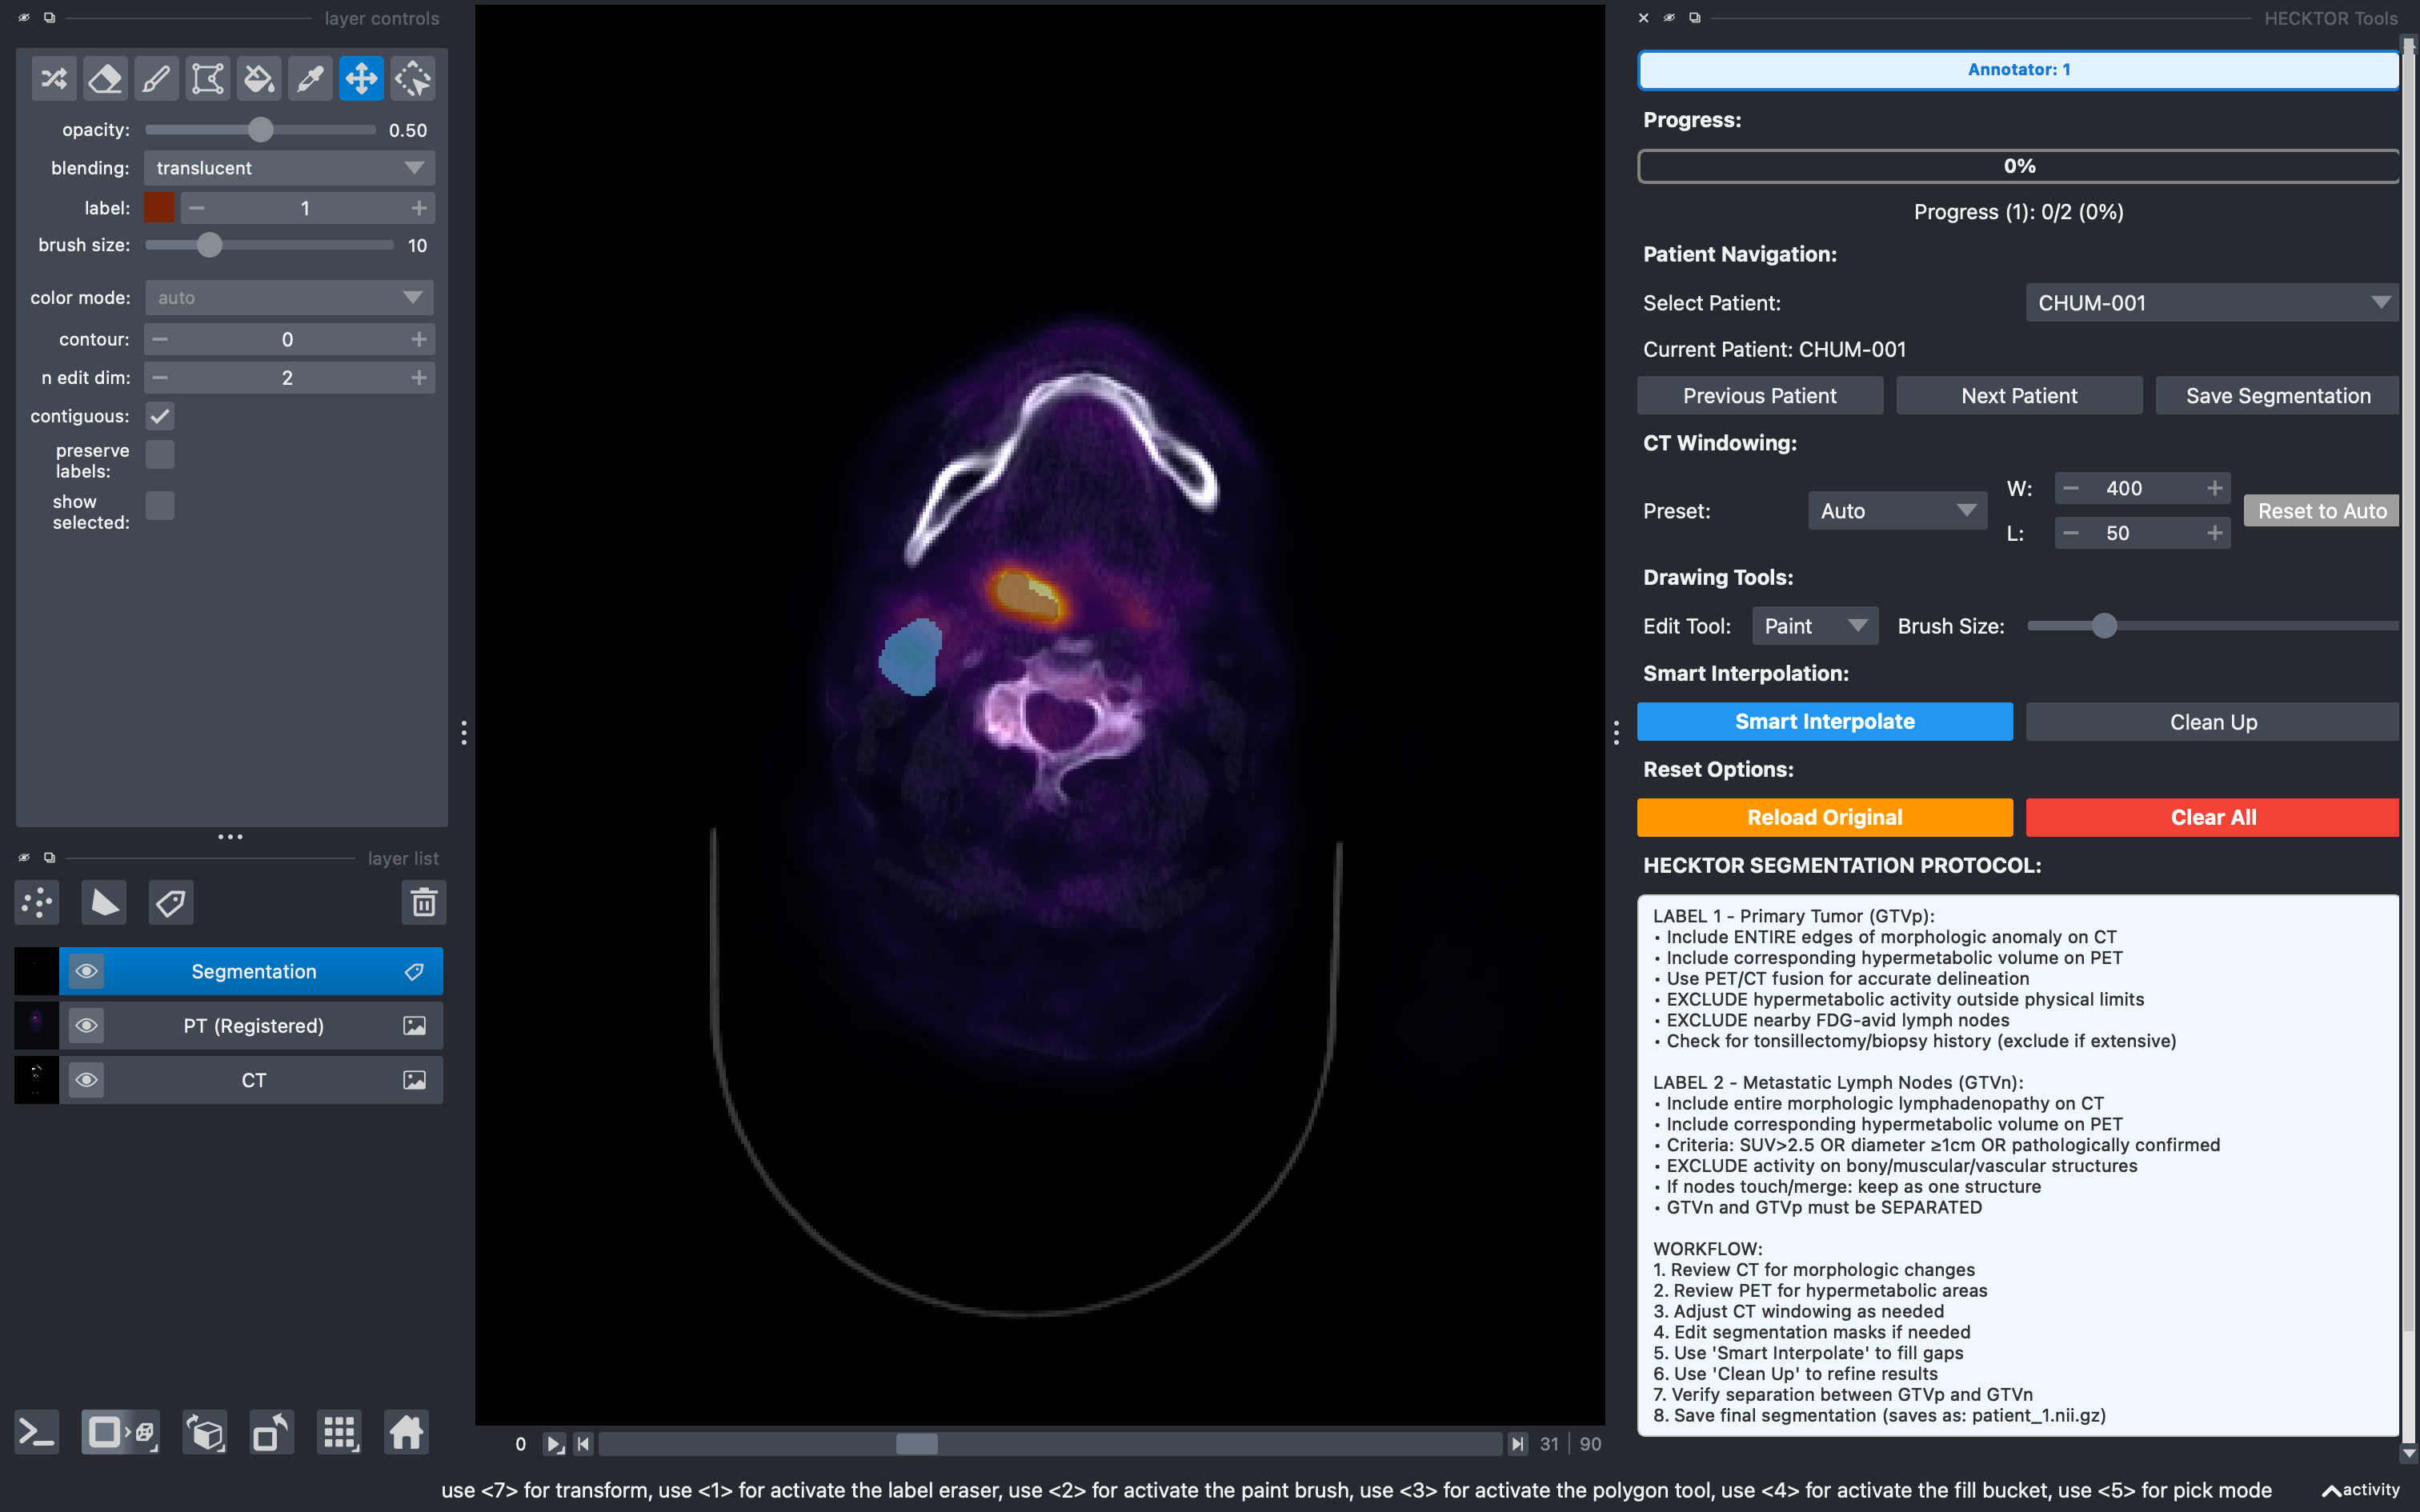
Task: Activate the fill bucket tool
Action: (x=259, y=78)
